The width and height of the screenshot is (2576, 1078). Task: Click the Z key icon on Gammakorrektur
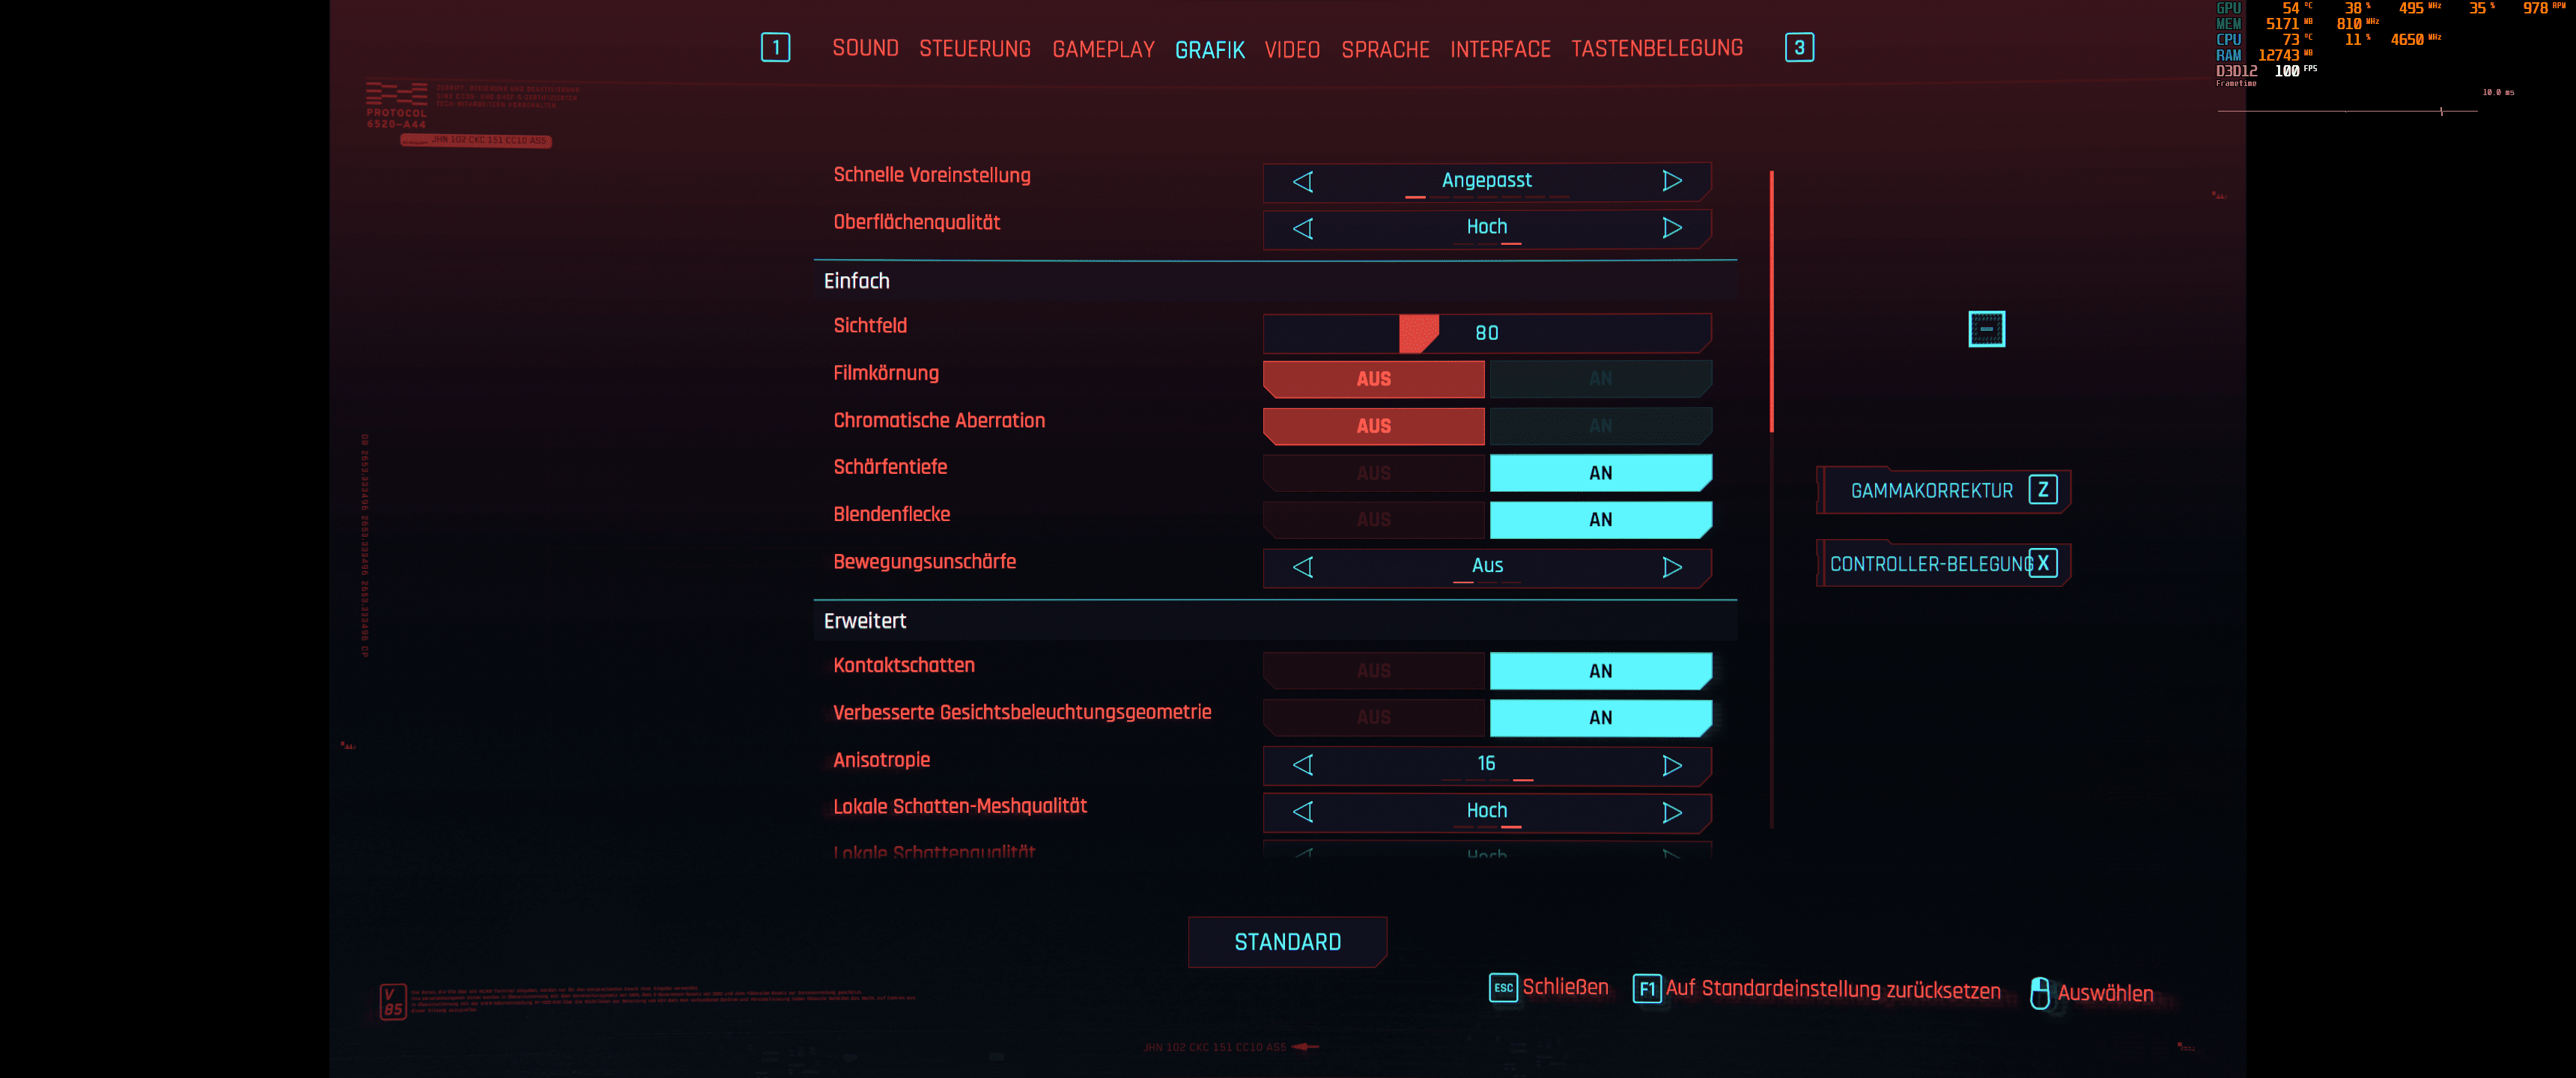coord(2043,490)
